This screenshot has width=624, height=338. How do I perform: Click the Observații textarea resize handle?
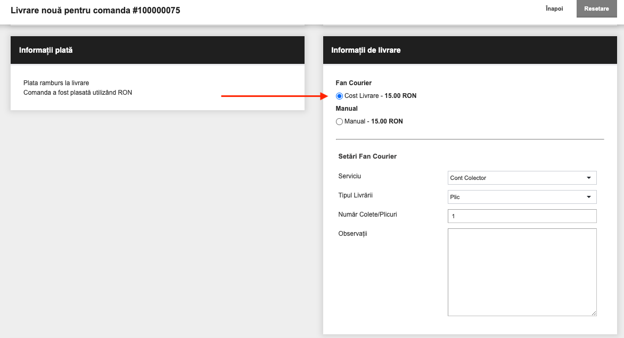593,313
